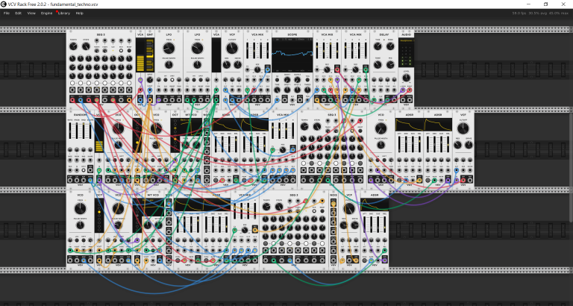Click the TEMPO knob on middle-row SEQ 3
The image size is (573, 306).
coord(304,126)
